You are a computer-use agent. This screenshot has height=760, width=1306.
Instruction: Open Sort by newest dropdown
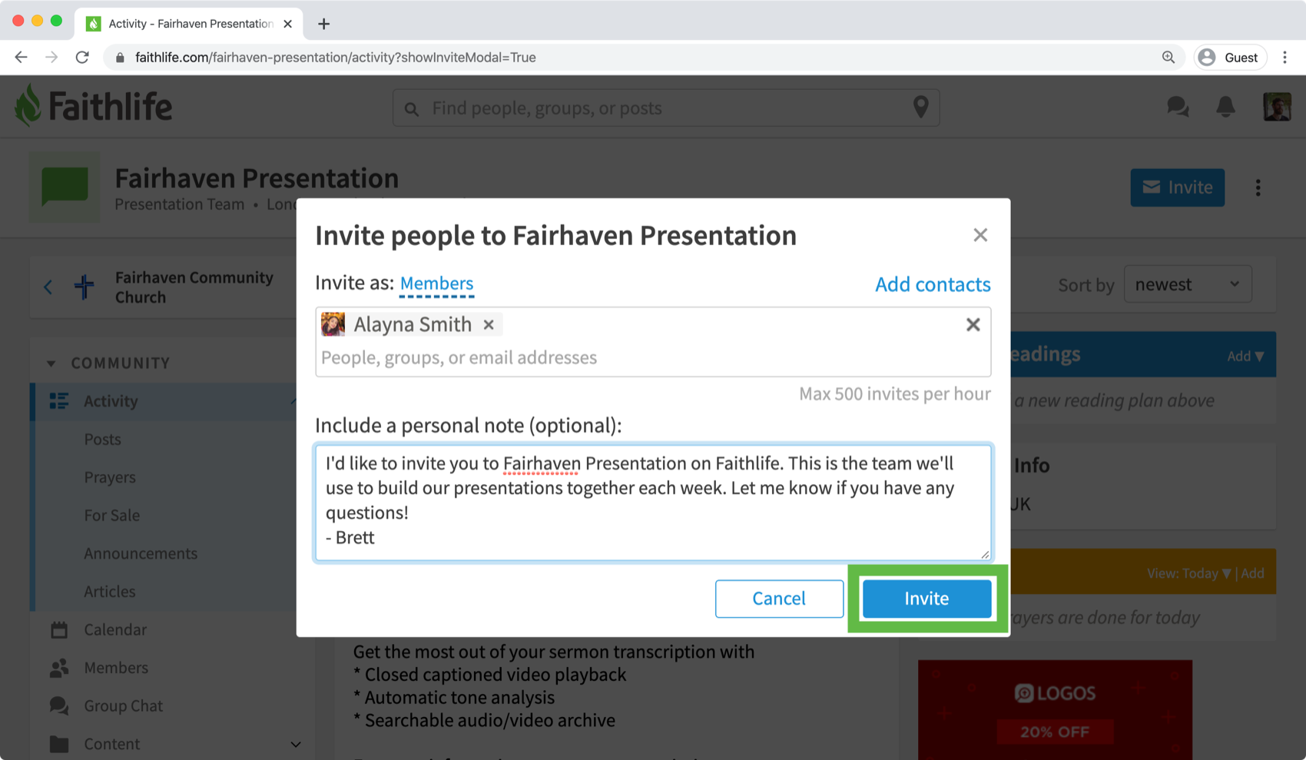click(x=1188, y=284)
